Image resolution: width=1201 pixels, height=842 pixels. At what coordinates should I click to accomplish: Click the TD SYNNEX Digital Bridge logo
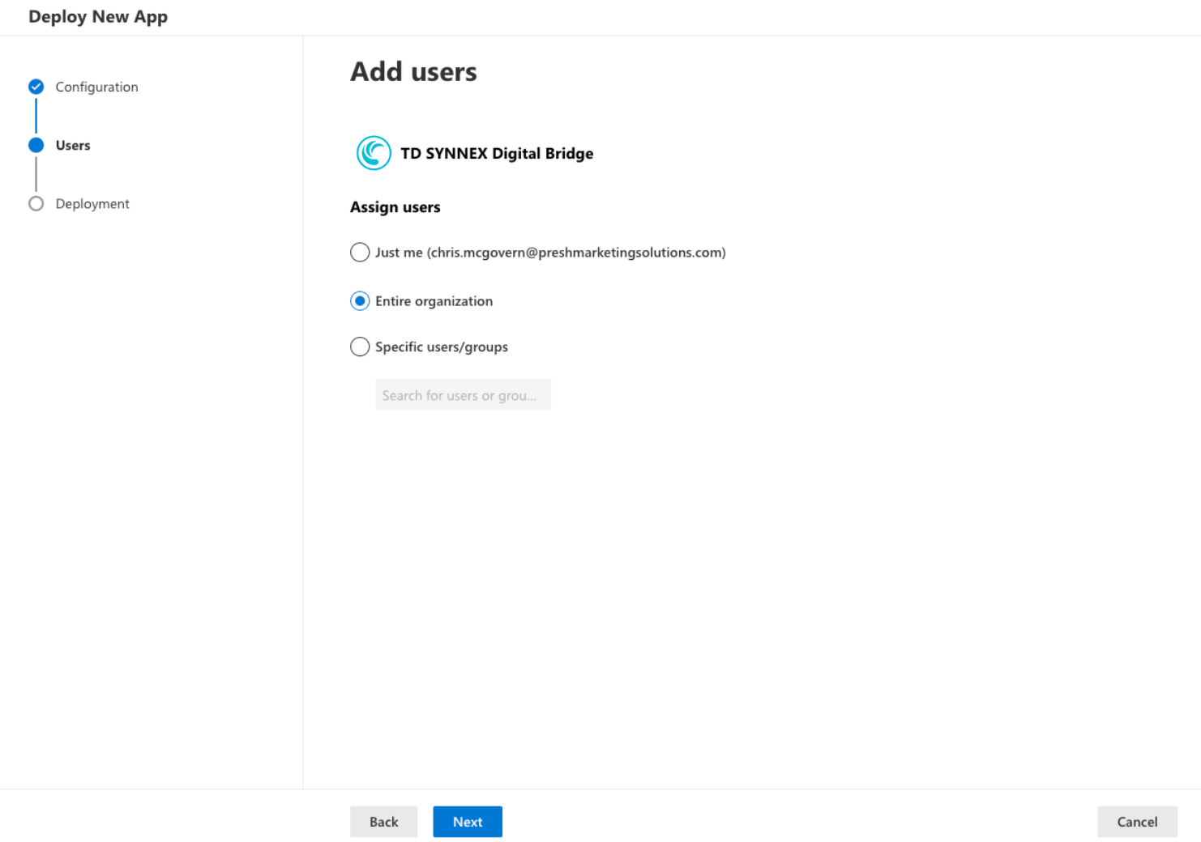(x=374, y=153)
